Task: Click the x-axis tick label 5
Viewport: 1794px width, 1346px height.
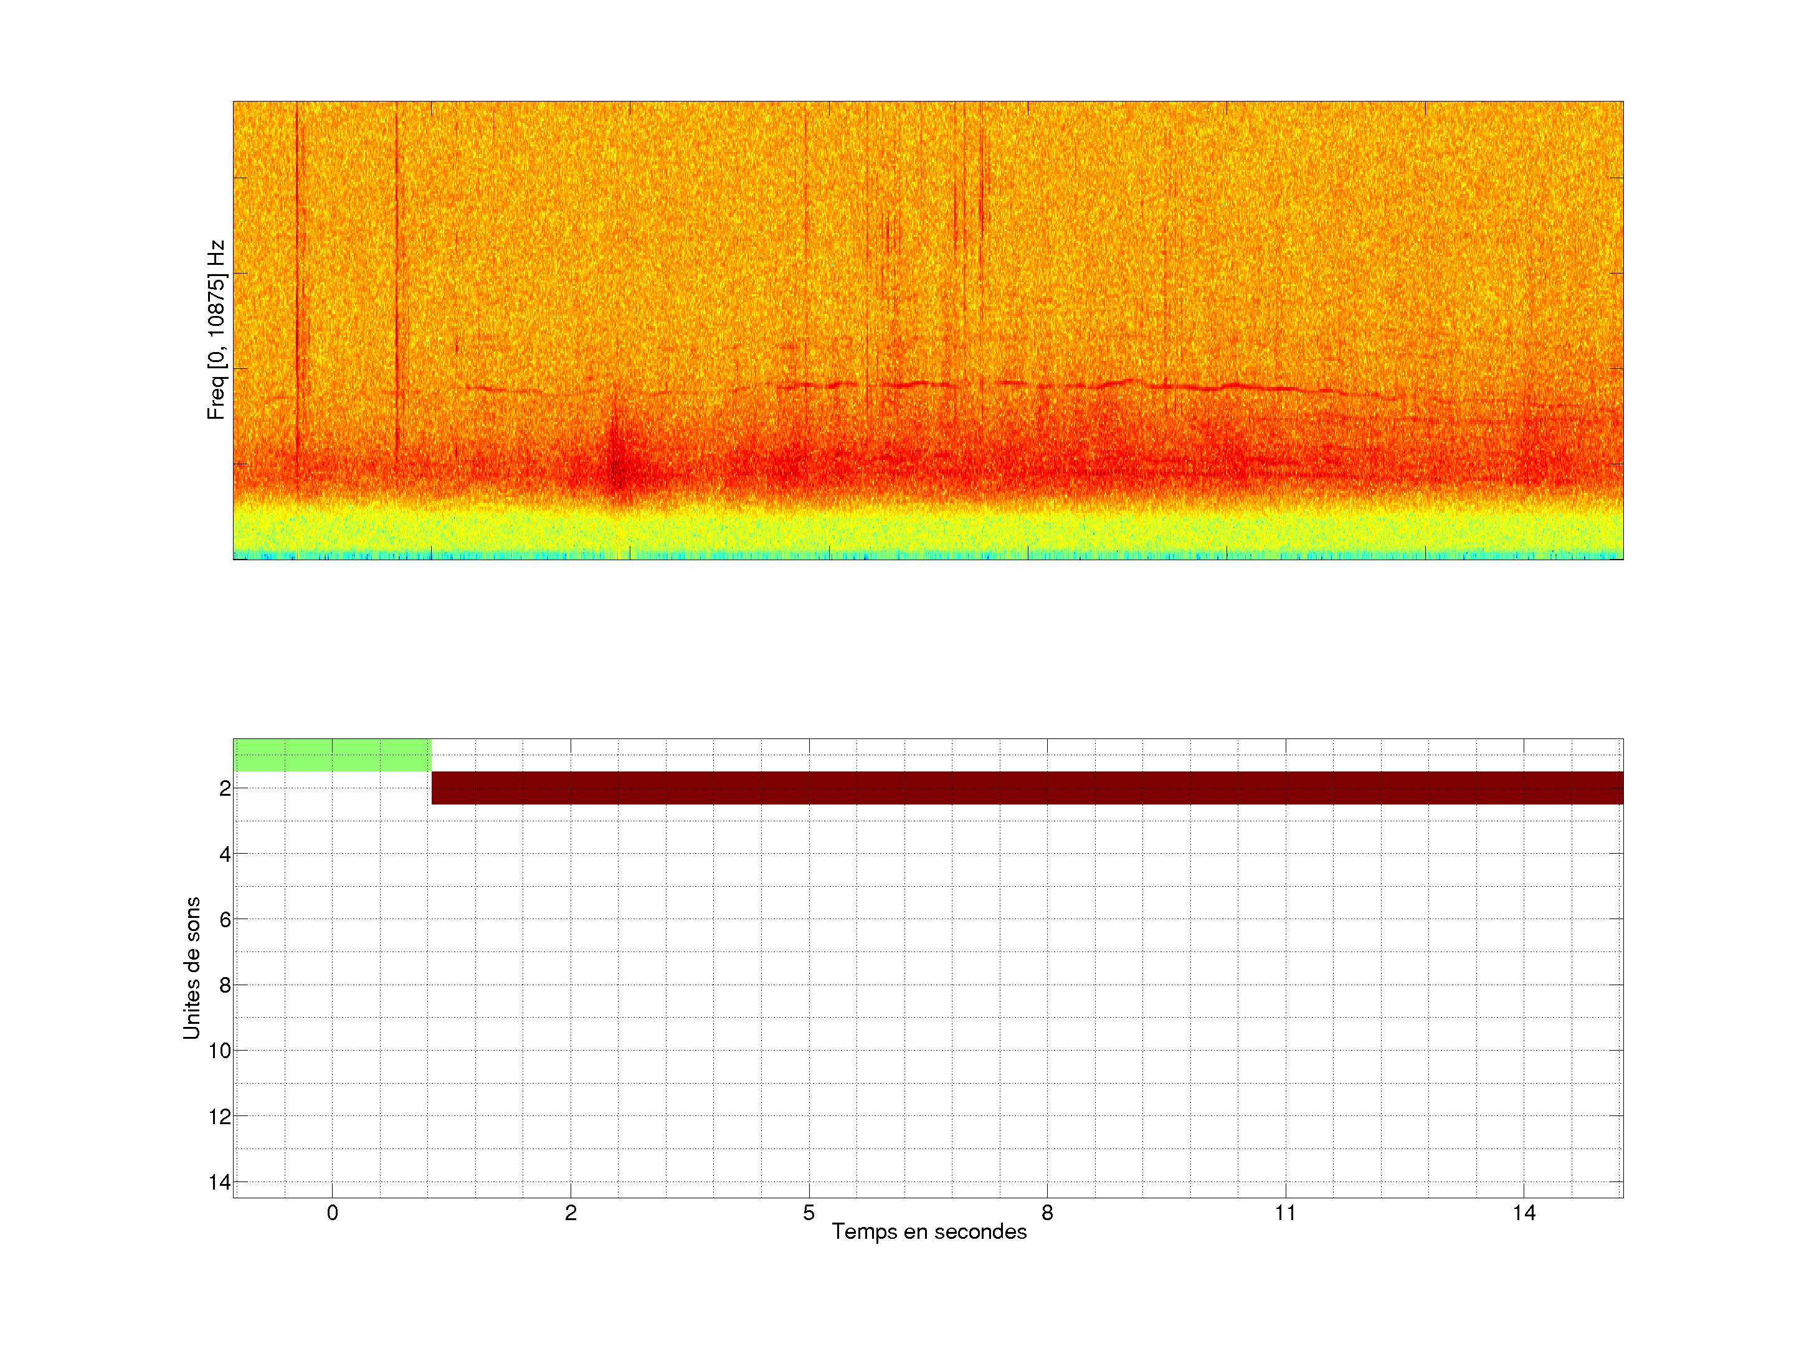Action: point(809,1213)
